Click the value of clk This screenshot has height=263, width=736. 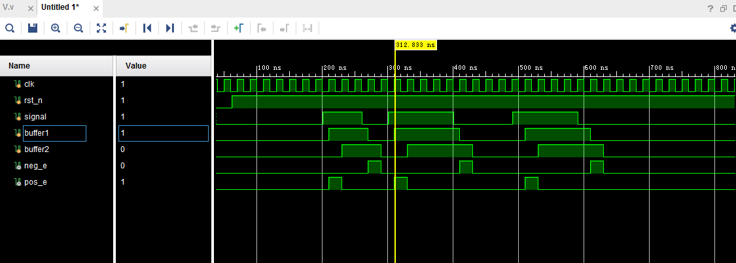(x=123, y=84)
